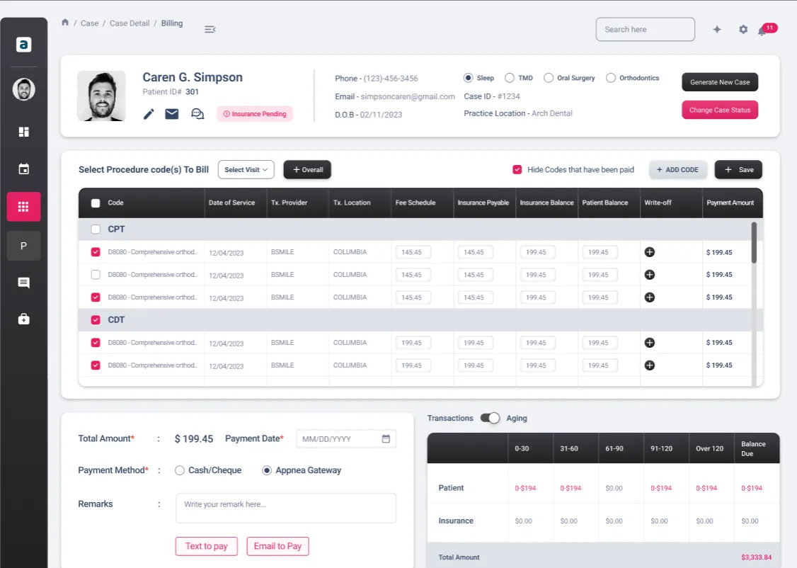
Task: Open settings gear icon in header
Action: tap(743, 30)
